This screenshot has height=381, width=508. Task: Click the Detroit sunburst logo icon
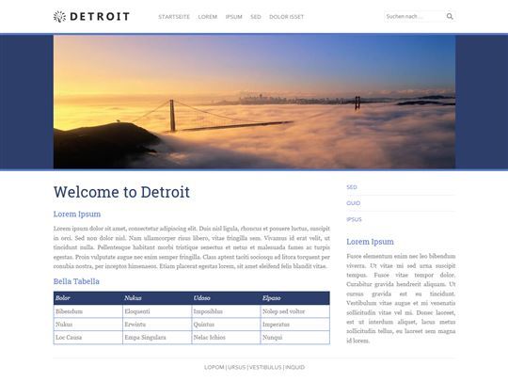59,17
